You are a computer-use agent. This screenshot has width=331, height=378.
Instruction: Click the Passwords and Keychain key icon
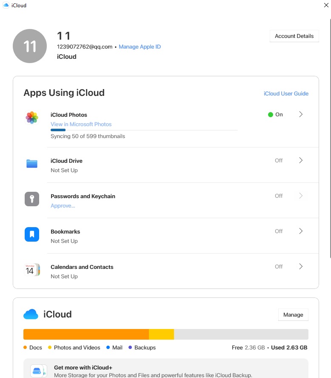32,199
